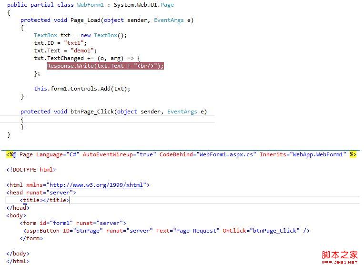Click the highlighted Response.Write line
Image resolution: width=364 pixels, height=265 pixels.
(105, 66)
